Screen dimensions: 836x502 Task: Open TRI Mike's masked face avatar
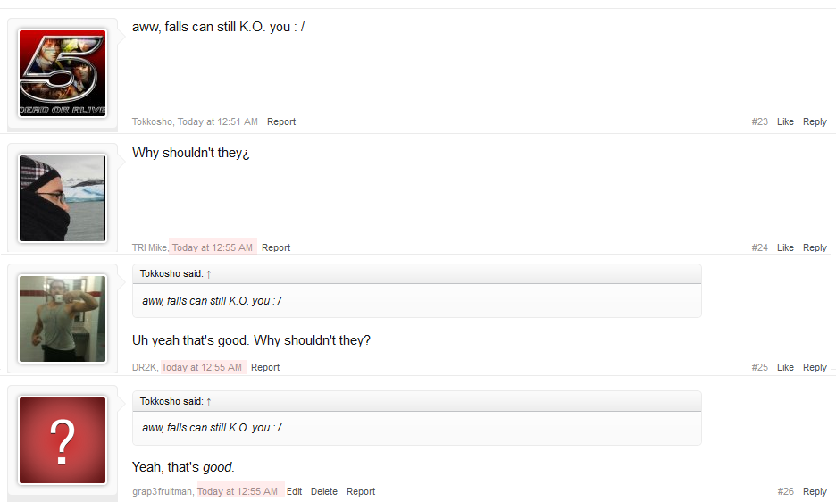tap(63, 198)
